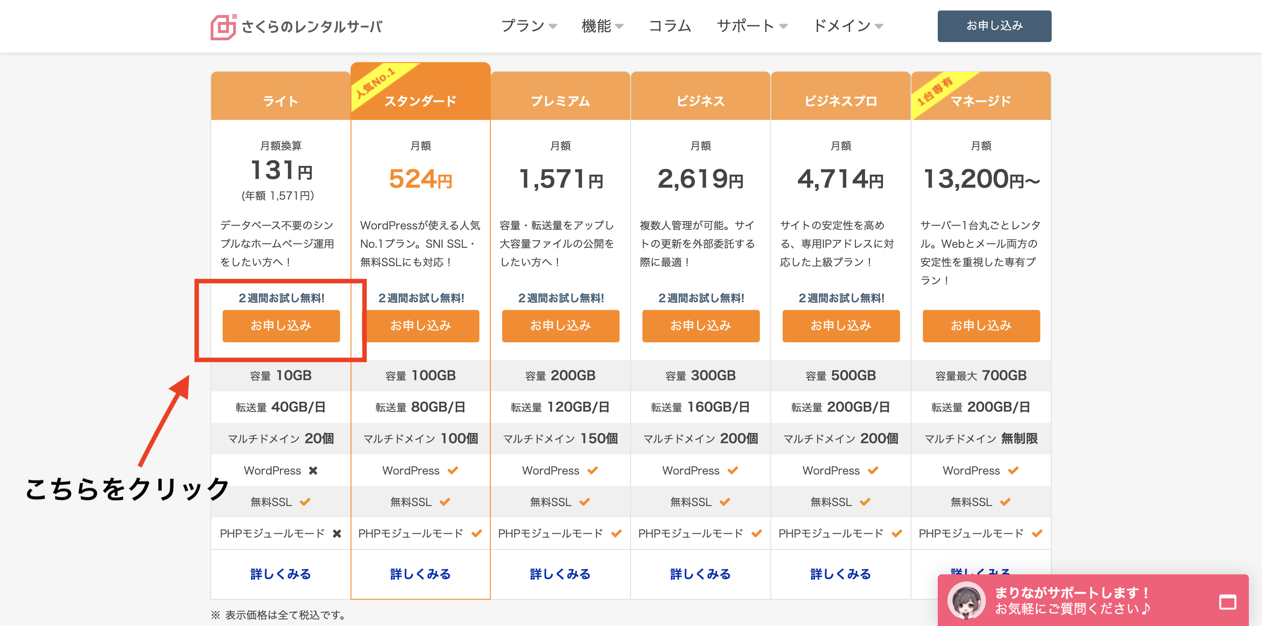1262x626 pixels.
Task: Click the 524円 standard plan price
Action: (x=420, y=179)
